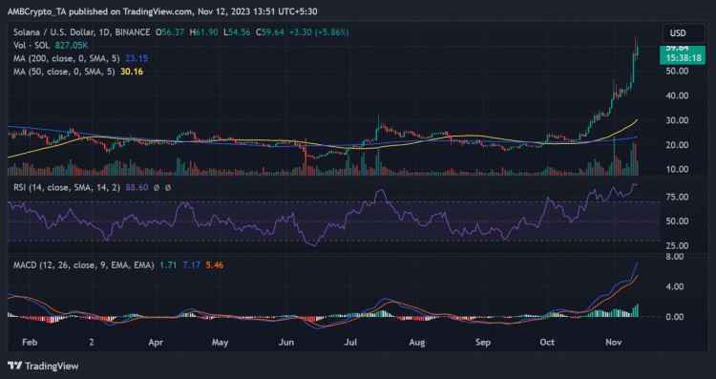Click the high price H61.90 in header
This screenshot has height=379, width=716.
click(x=204, y=32)
